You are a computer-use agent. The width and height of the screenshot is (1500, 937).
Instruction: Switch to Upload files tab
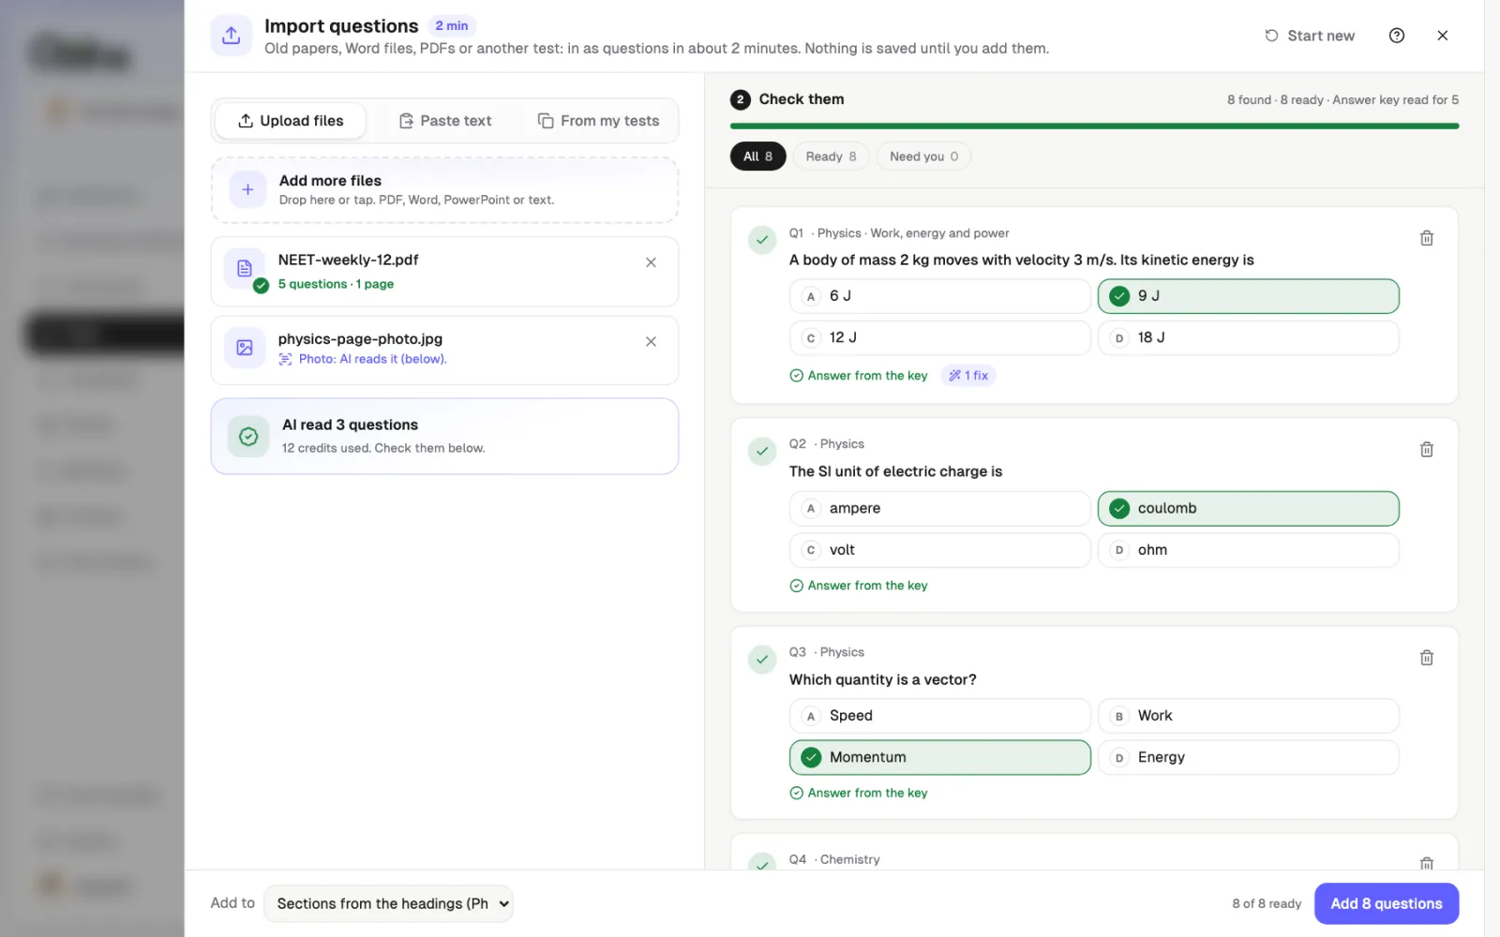point(291,121)
